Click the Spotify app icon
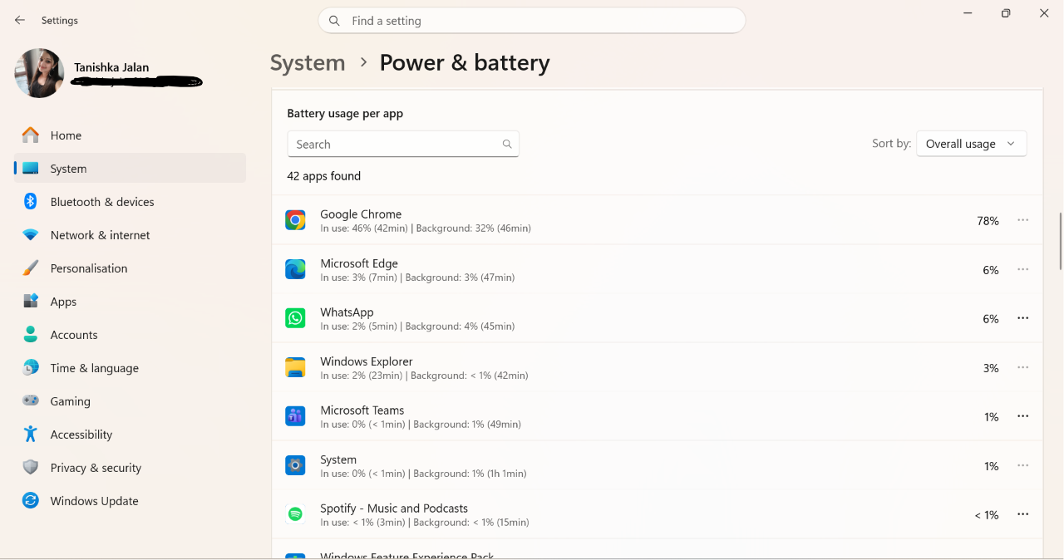The height and width of the screenshot is (560, 1064). [x=295, y=514]
